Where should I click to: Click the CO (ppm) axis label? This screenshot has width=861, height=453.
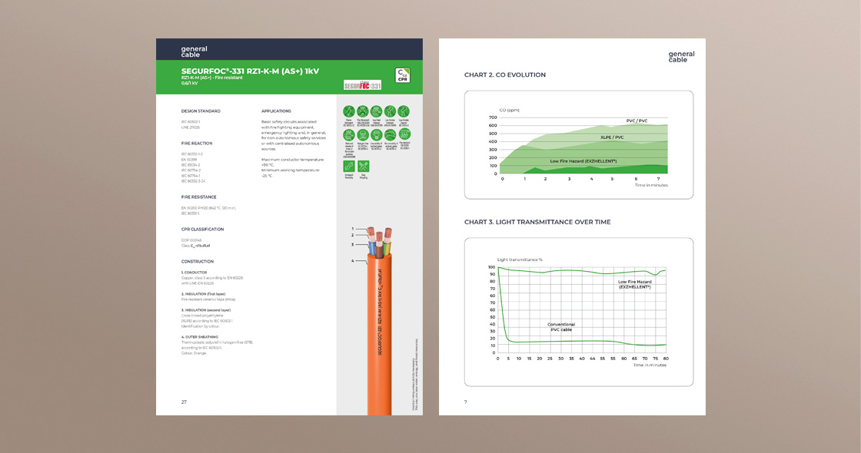509,111
